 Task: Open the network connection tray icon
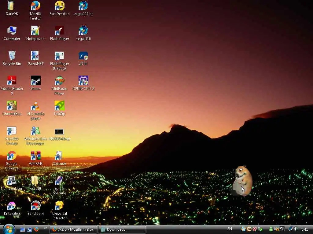pyautogui.click(x=290, y=229)
